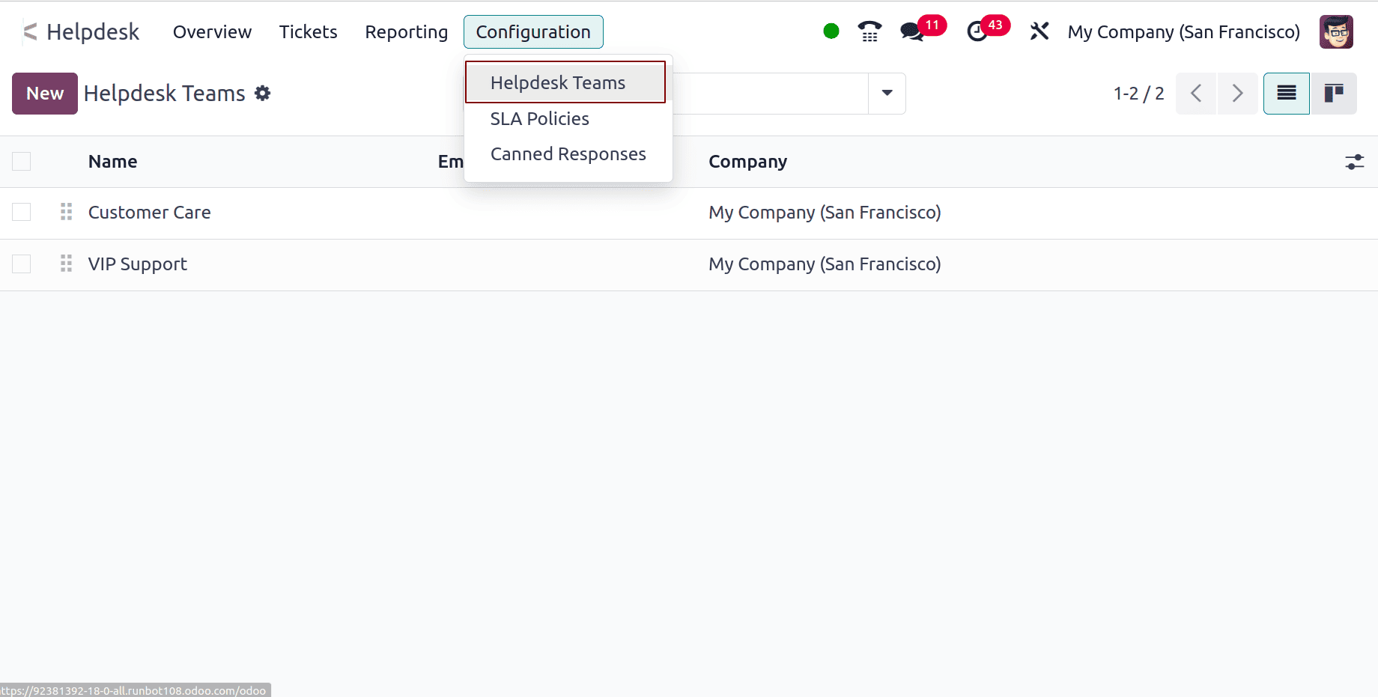Tick the checkbox for VIP Support row
Screen dimensions: 1378x697
pyautogui.click(x=21, y=264)
